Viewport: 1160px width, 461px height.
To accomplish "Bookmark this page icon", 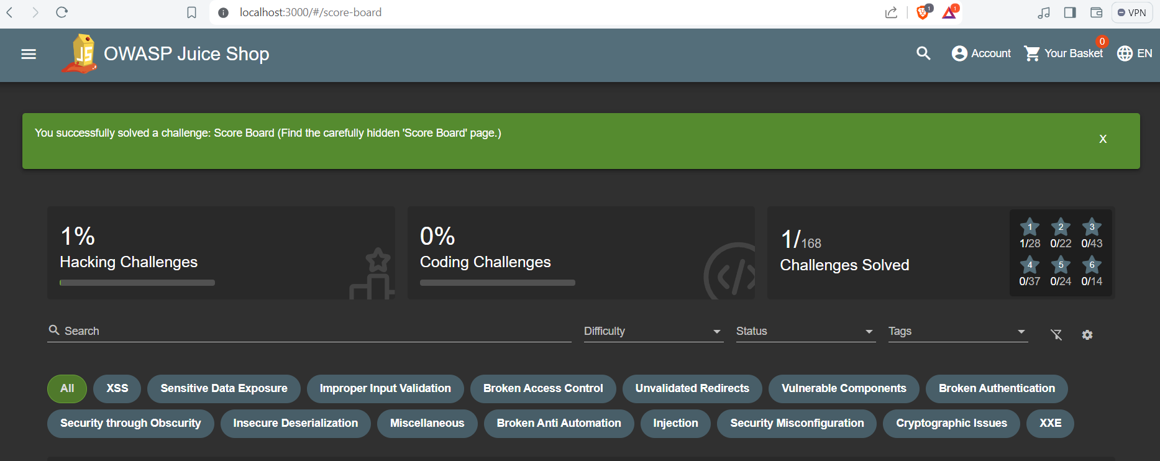I will coord(191,12).
